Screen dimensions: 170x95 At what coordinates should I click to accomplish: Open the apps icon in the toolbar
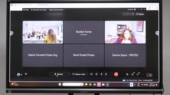[x=127, y=74]
